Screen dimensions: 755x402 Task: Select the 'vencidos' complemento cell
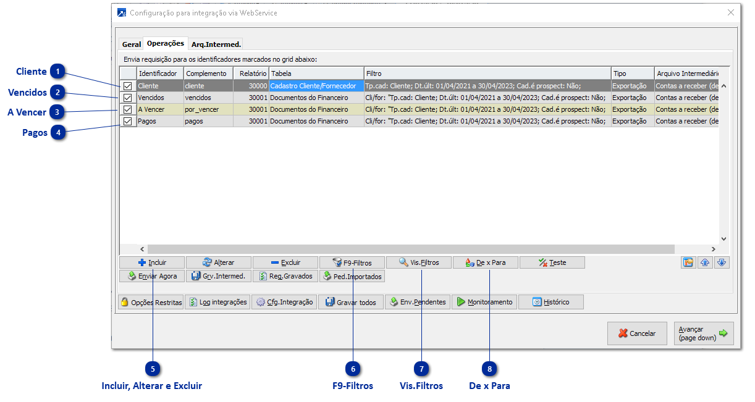pos(208,98)
